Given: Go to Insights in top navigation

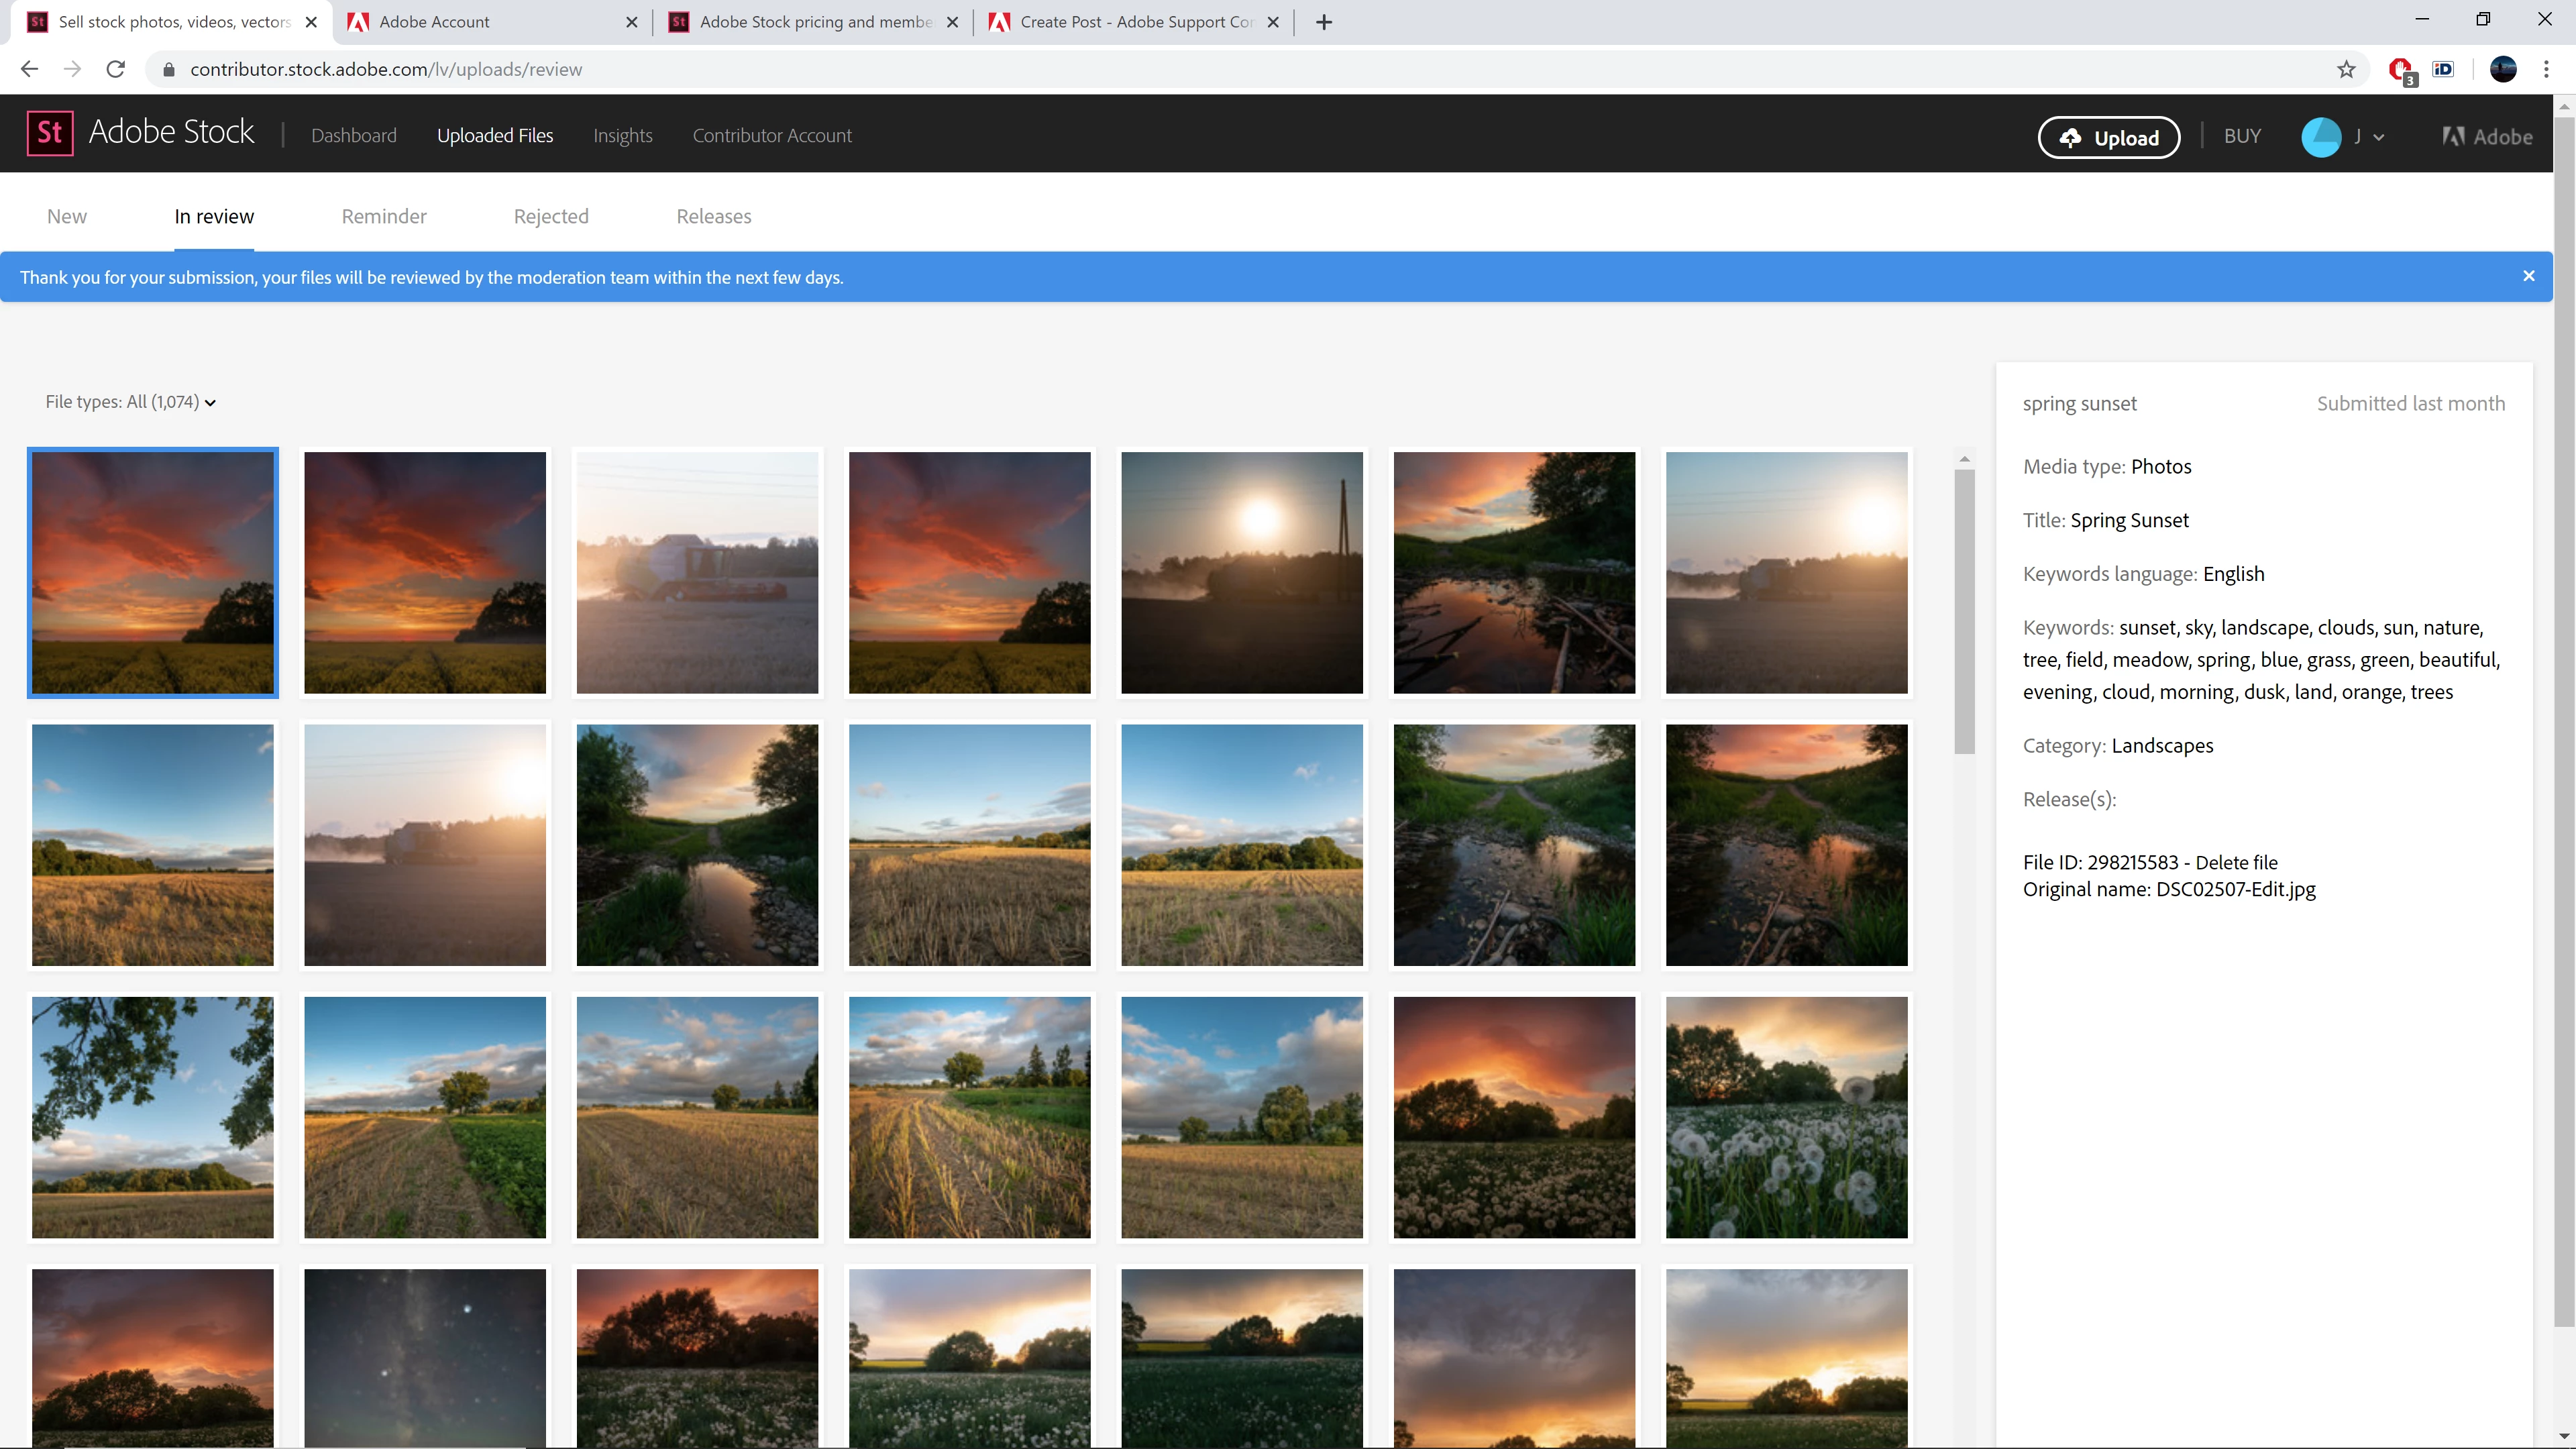Looking at the screenshot, I should click(622, 135).
